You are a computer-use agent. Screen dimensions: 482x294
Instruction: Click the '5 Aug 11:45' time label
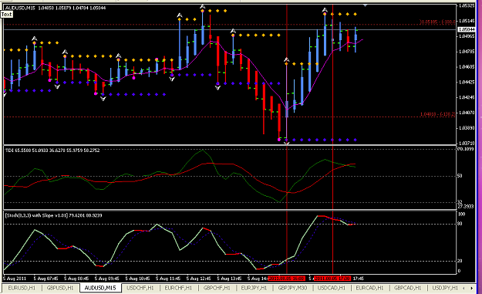168,279
